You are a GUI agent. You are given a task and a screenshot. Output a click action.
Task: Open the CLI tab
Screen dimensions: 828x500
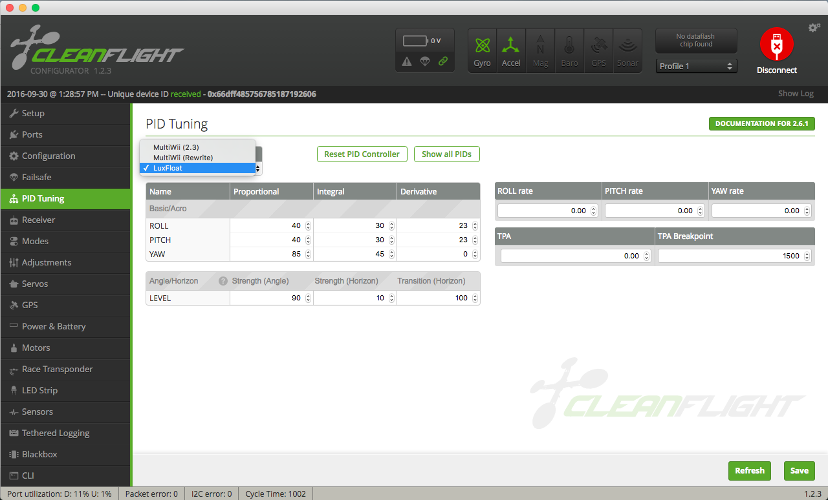(65, 475)
